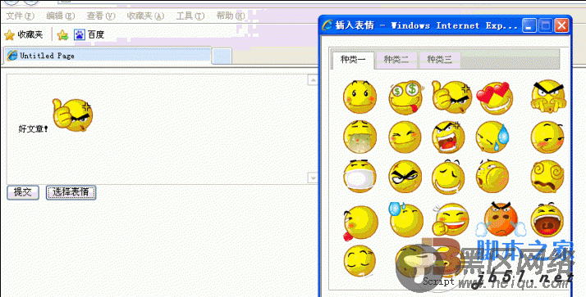
Task: Switch to the 种类二 tab
Action: pyautogui.click(x=396, y=59)
